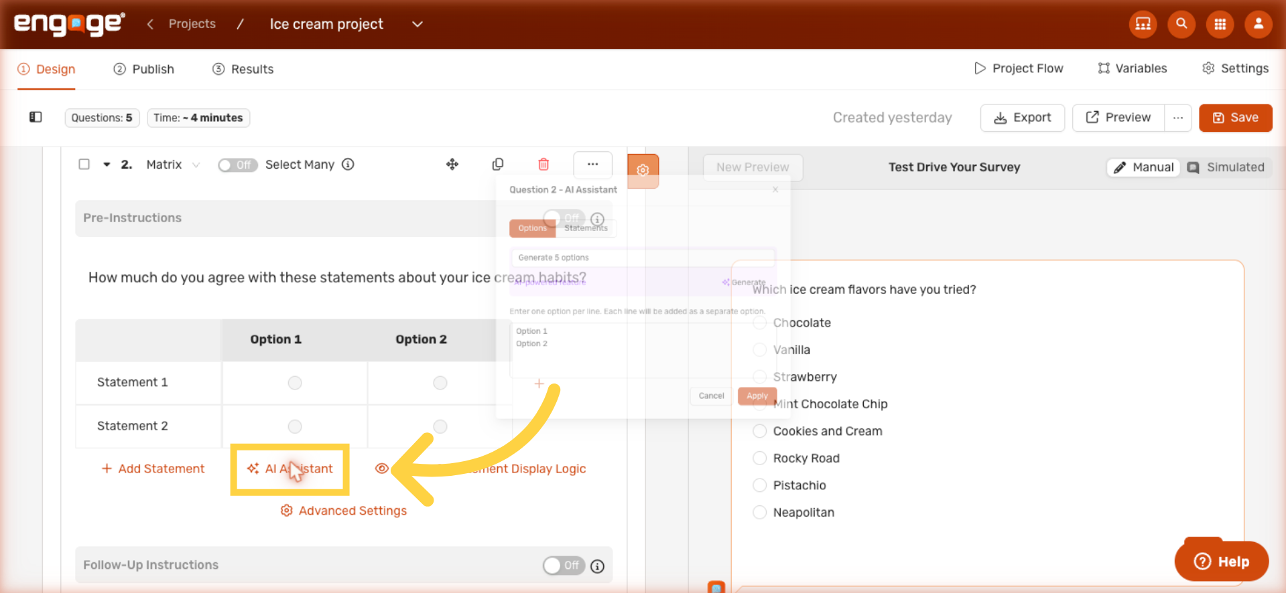The image size is (1286, 593).
Task: Switch to the Design tab
Action: click(x=46, y=69)
